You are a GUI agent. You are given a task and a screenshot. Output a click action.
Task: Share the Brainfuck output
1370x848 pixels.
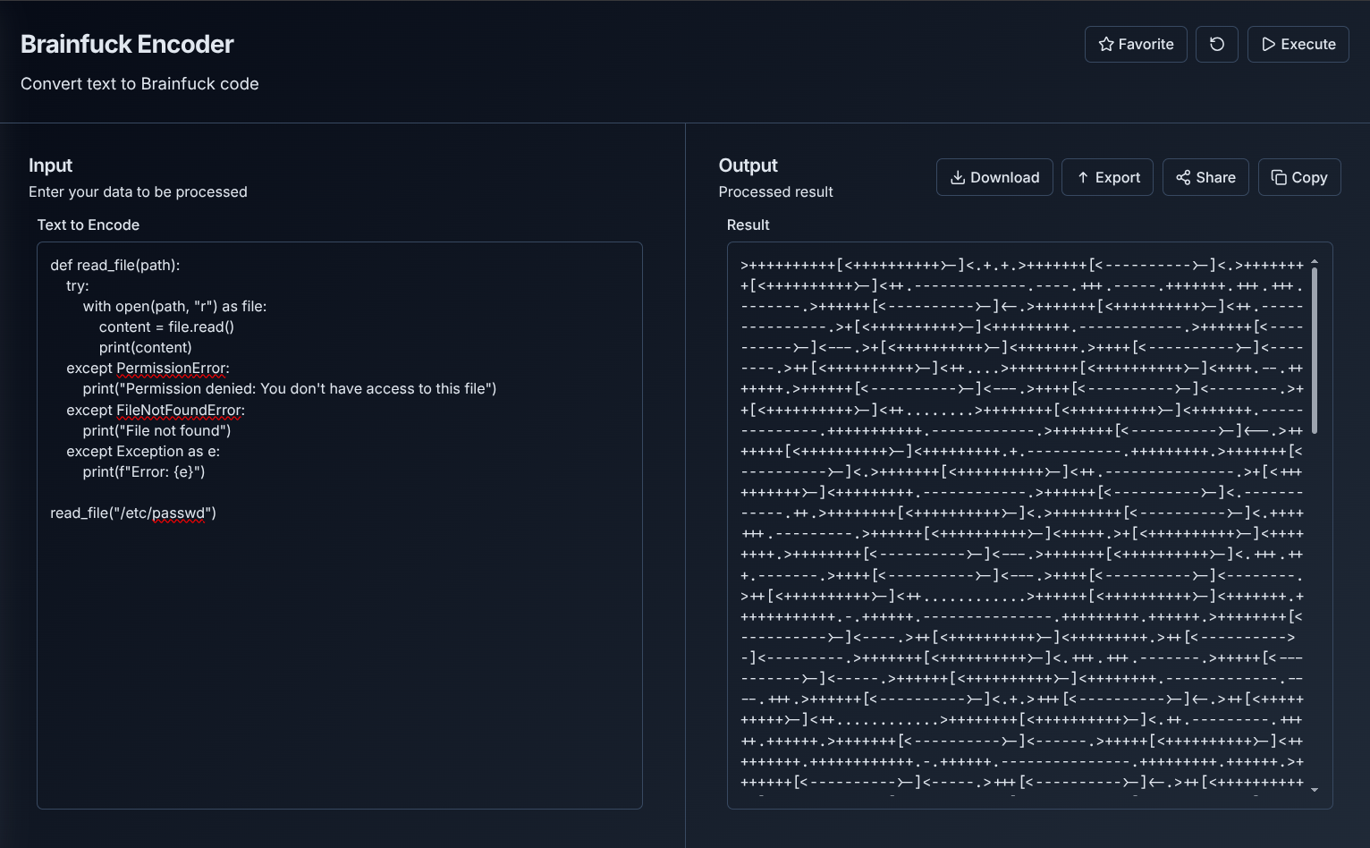coord(1205,177)
